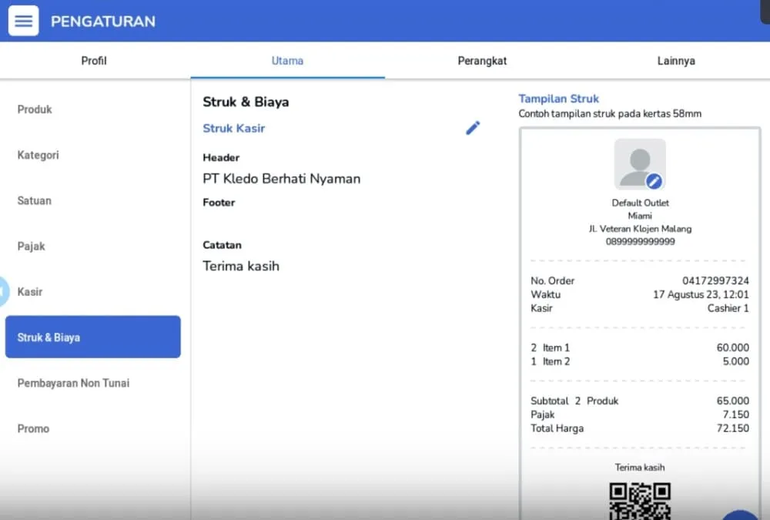Click the dark blue floating round button
Screen dimensions: 770x520
tap(741, 514)
